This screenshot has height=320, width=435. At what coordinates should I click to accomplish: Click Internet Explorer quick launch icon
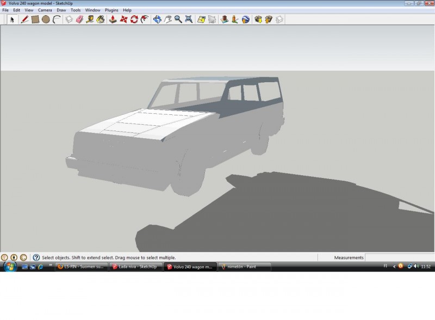[x=40, y=267]
